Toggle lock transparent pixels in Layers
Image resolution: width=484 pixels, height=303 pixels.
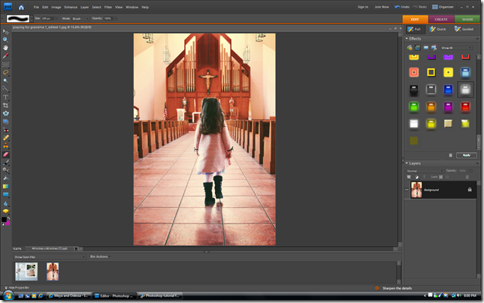pos(440,177)
